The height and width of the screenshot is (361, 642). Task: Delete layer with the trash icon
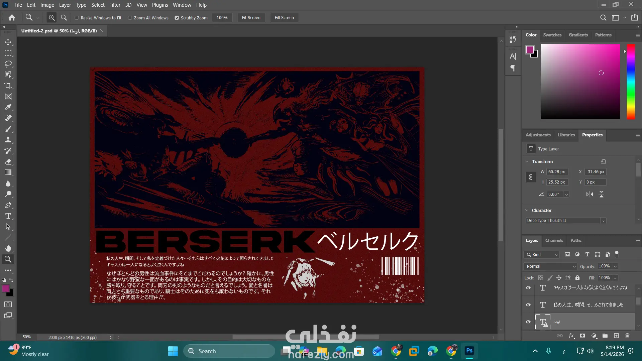tap(627, 336)
